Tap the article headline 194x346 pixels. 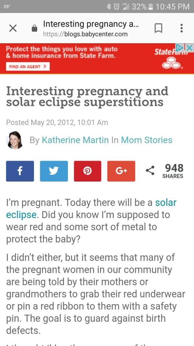87,96
